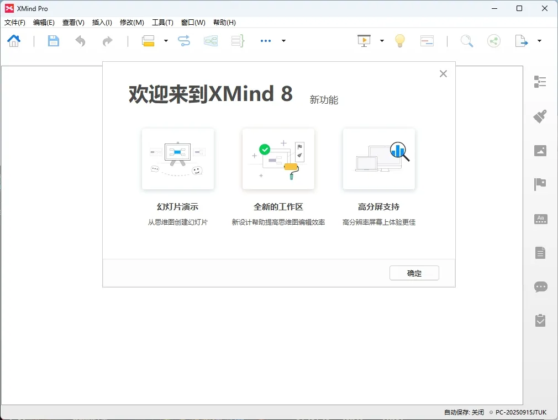558x420 pixels.
Task: Open the Comments bubble panel
Action: point(540,287)
